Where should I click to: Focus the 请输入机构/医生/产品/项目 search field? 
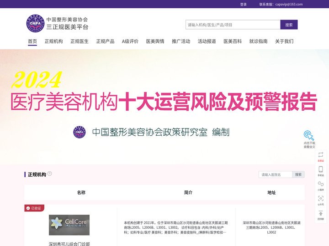(233, 25)
